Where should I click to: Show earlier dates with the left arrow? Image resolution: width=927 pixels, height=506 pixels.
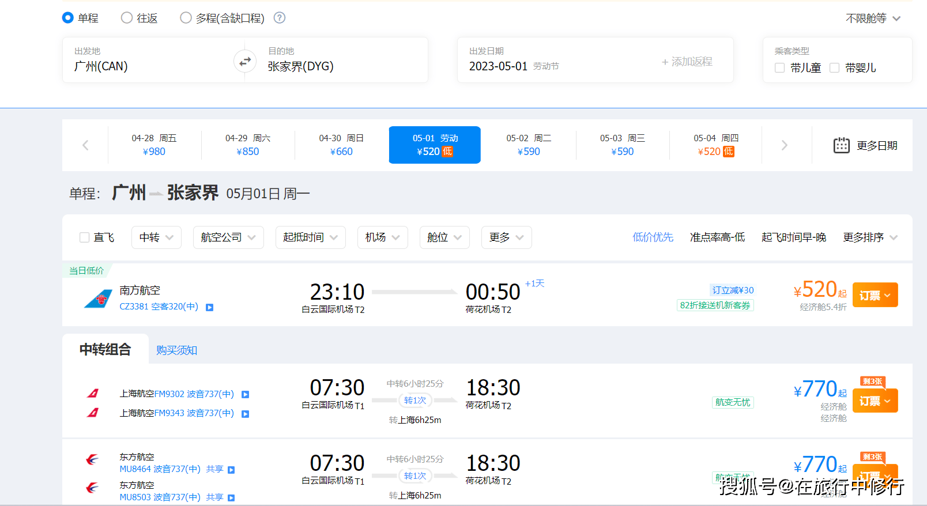pyautogui.click(x=85, y=145)
